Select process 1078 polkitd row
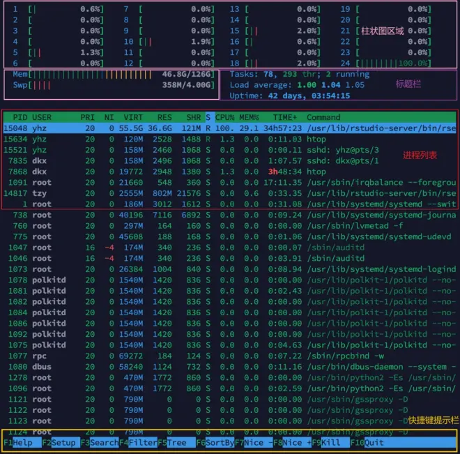This screenshot has height=454, width=460. (230, 280)
